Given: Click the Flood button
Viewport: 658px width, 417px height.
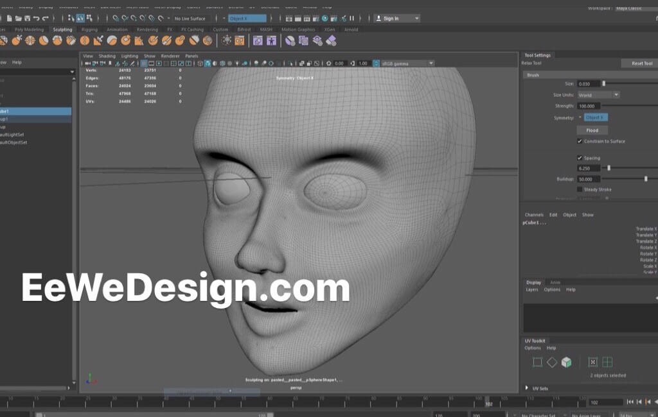Looking at the screenshot, I should pyautogui.click(x=592, y=130).
